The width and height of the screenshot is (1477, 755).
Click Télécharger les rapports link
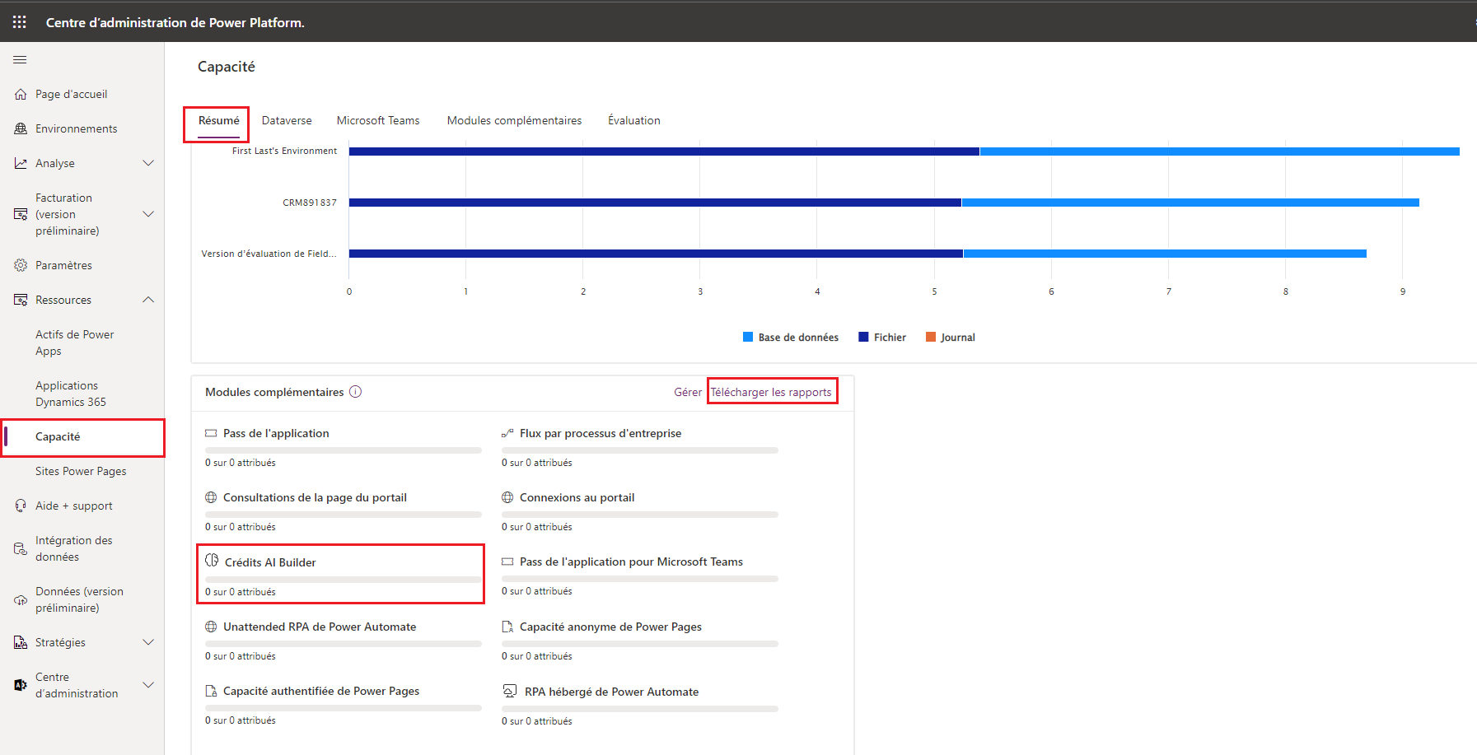click(771, 392)
